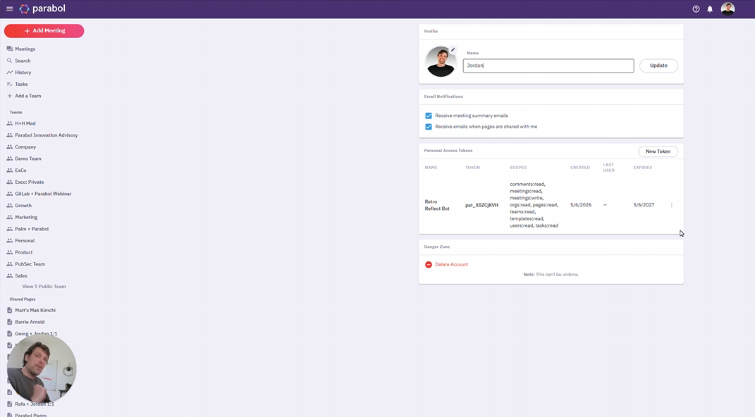The image size is (755, 417).
Task: Open the Georg + Jordan 1:1 page
Action: coord(36,334)
